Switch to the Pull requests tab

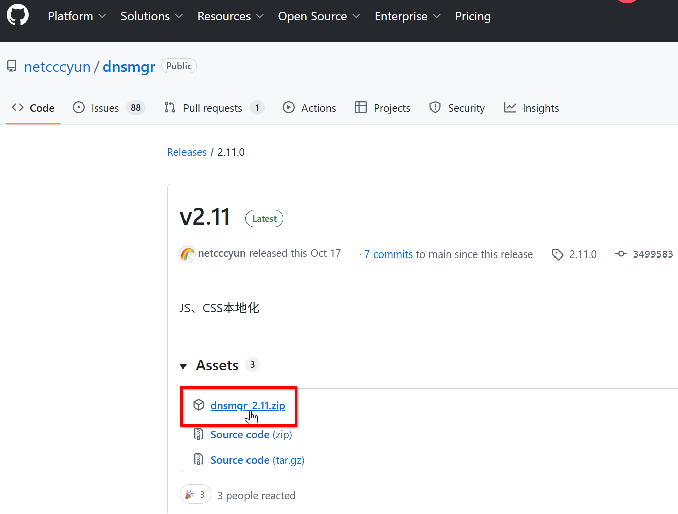[214, 108]
